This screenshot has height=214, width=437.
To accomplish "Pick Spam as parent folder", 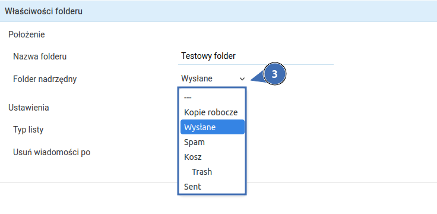I will (x=213, y=142).
